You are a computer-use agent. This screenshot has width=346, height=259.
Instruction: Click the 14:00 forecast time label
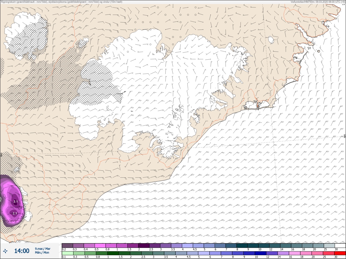22,251
